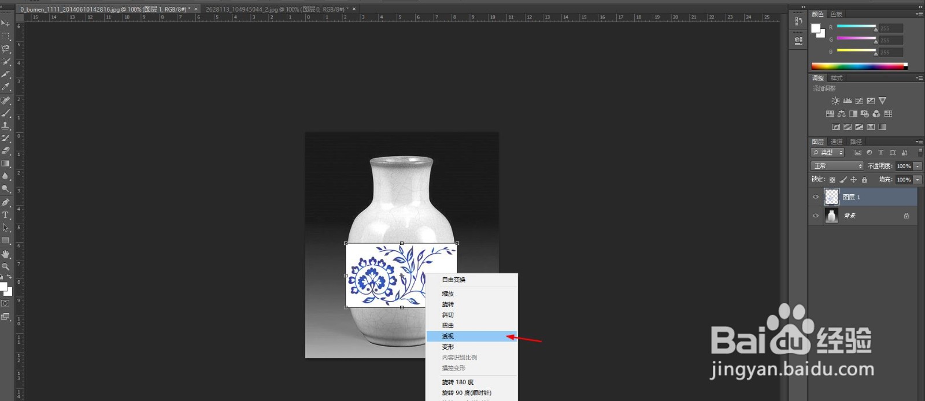The height and width of the screenshot is (401, 925).
Task: Select the Blur tool
Action: 6,176
